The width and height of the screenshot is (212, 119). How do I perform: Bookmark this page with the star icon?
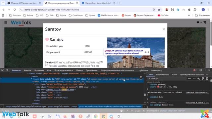click(159, 10)
